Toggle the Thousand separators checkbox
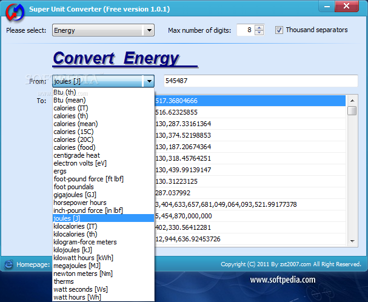The image size is (368, 302). tap(279, 30)
